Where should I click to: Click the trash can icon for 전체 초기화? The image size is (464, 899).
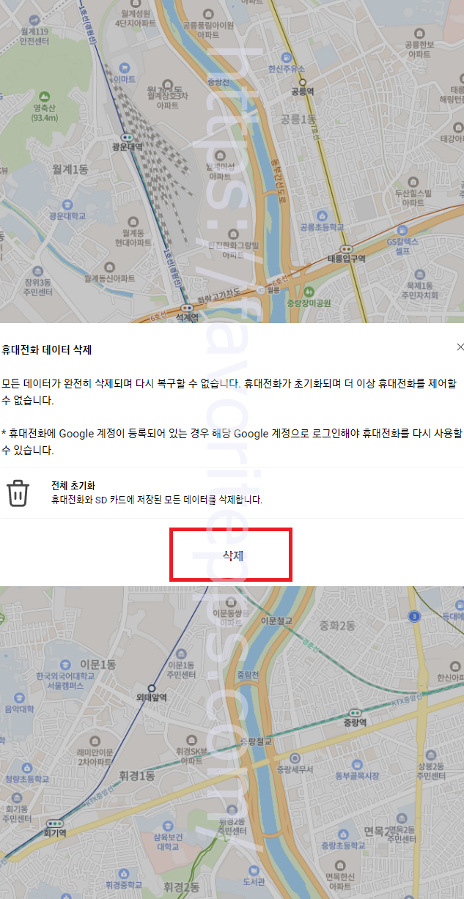[x=18, y=493]
